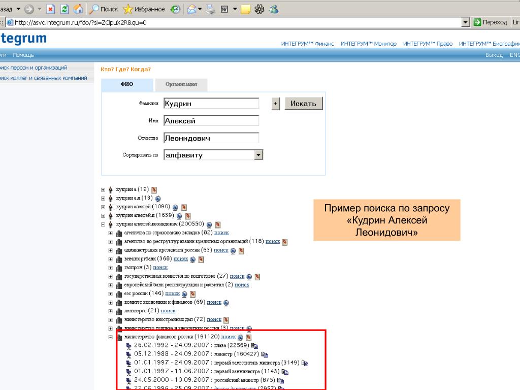Screen dimensions: 520x390
Task: Click copy icon next to российский министр (875)
Action: tap(280, 380)
